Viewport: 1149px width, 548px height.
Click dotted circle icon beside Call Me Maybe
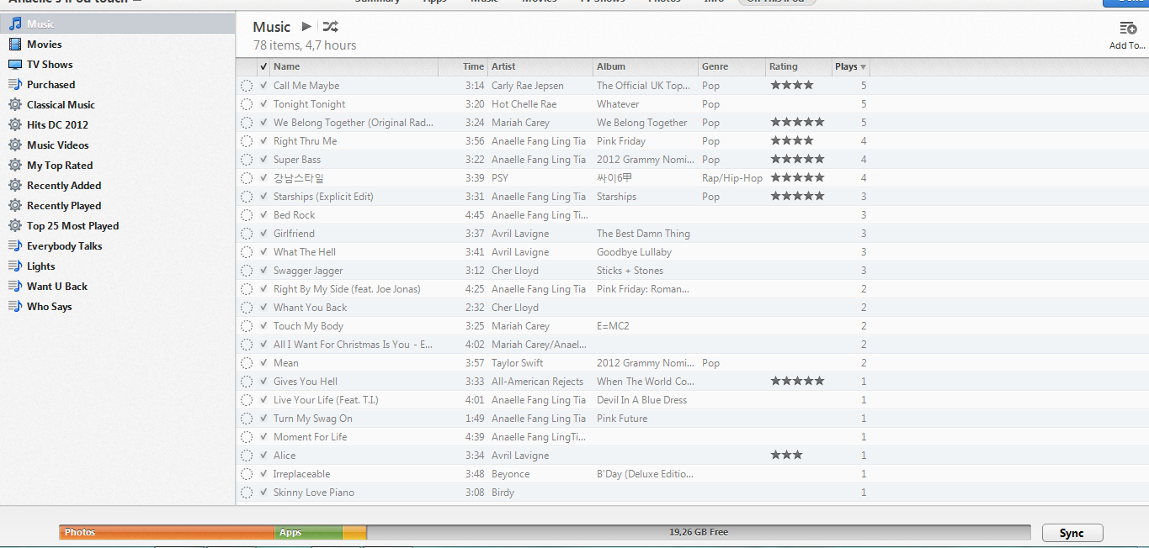click(x=247, y=86)
